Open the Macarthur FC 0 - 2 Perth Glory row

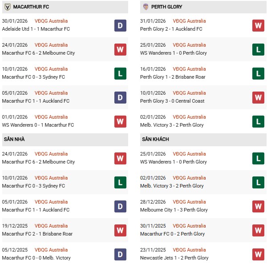(172, 234)
